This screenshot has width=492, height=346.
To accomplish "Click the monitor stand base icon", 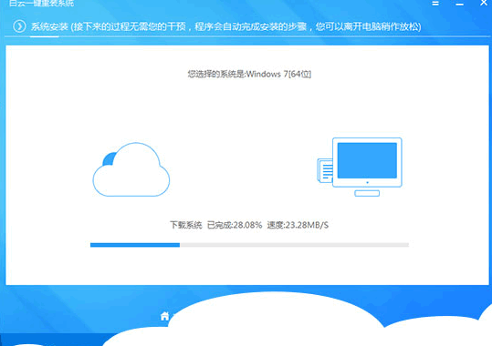I will pos(367,193).
